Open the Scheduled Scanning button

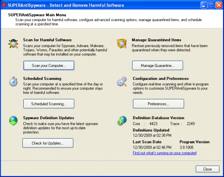[x=49, y=104]
